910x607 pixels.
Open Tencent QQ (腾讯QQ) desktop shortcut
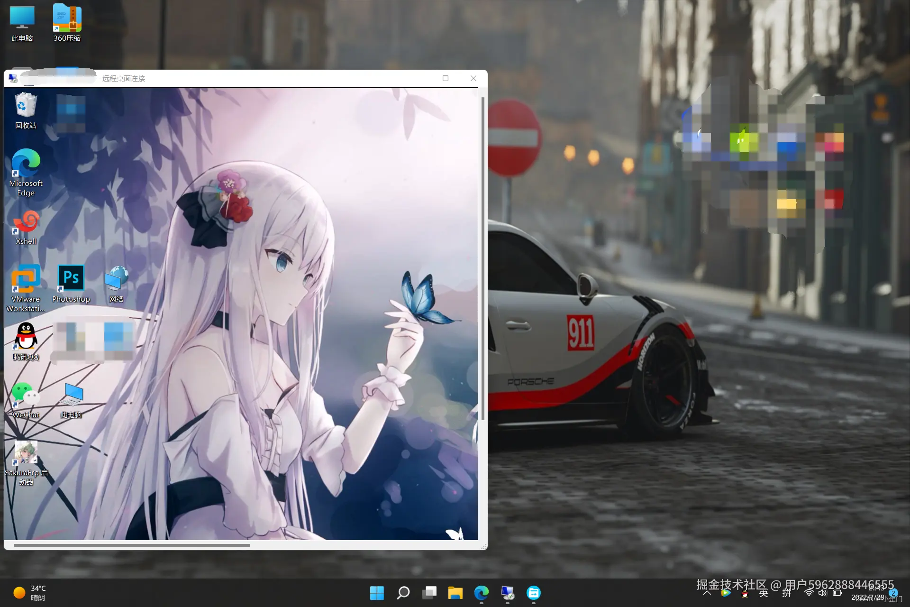point(26,337)
